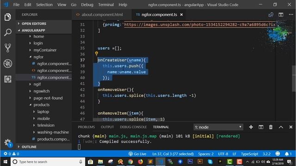Image resolution: width=296 pixels, height=166 pixels.
Task: Launch Chrome from taskbar
Action: [130, 162]
